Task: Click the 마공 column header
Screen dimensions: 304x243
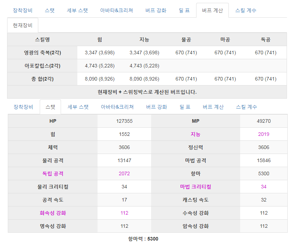Action: click(x=225, y=40)
